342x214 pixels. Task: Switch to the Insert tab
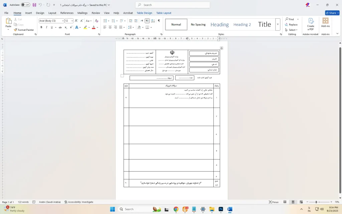tap(28, 13)
